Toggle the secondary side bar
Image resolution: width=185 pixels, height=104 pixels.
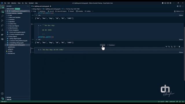coord(168,3)
